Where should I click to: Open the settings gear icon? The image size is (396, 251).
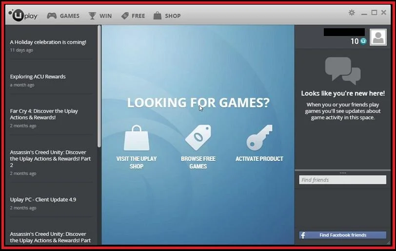click(x=352, y=13)
